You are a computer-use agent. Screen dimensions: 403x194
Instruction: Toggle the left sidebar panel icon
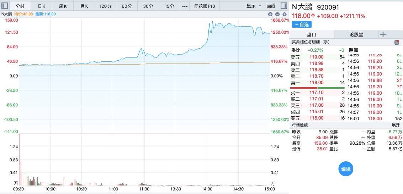[5, 6]
